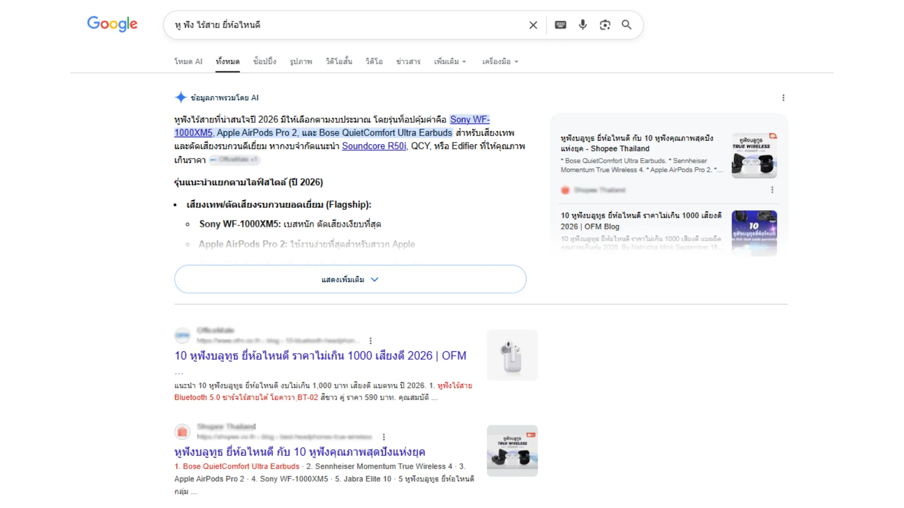Switch to the รูปภาพ tab

click(301, 62)
